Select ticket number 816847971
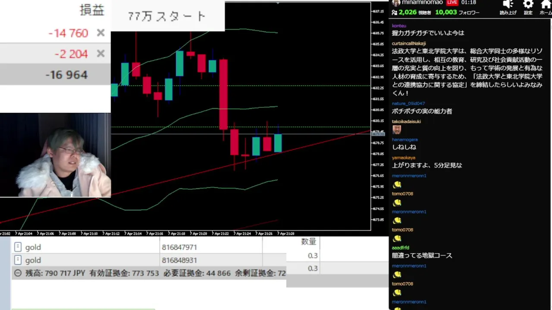 pyautogui.click(x=179, y=248)
